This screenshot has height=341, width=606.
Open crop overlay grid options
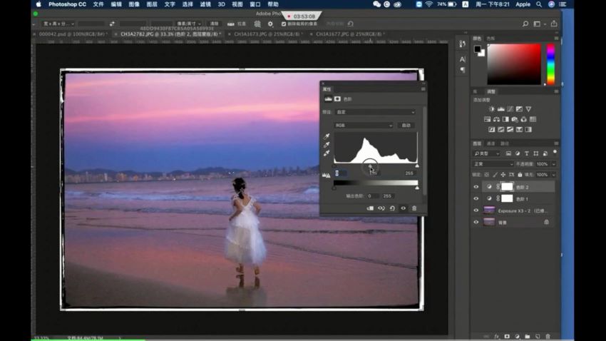tap(257, 24)
